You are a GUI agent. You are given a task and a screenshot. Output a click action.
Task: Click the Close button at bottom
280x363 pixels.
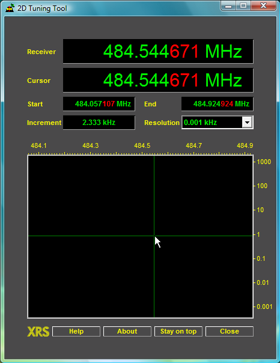coord(230,331)
